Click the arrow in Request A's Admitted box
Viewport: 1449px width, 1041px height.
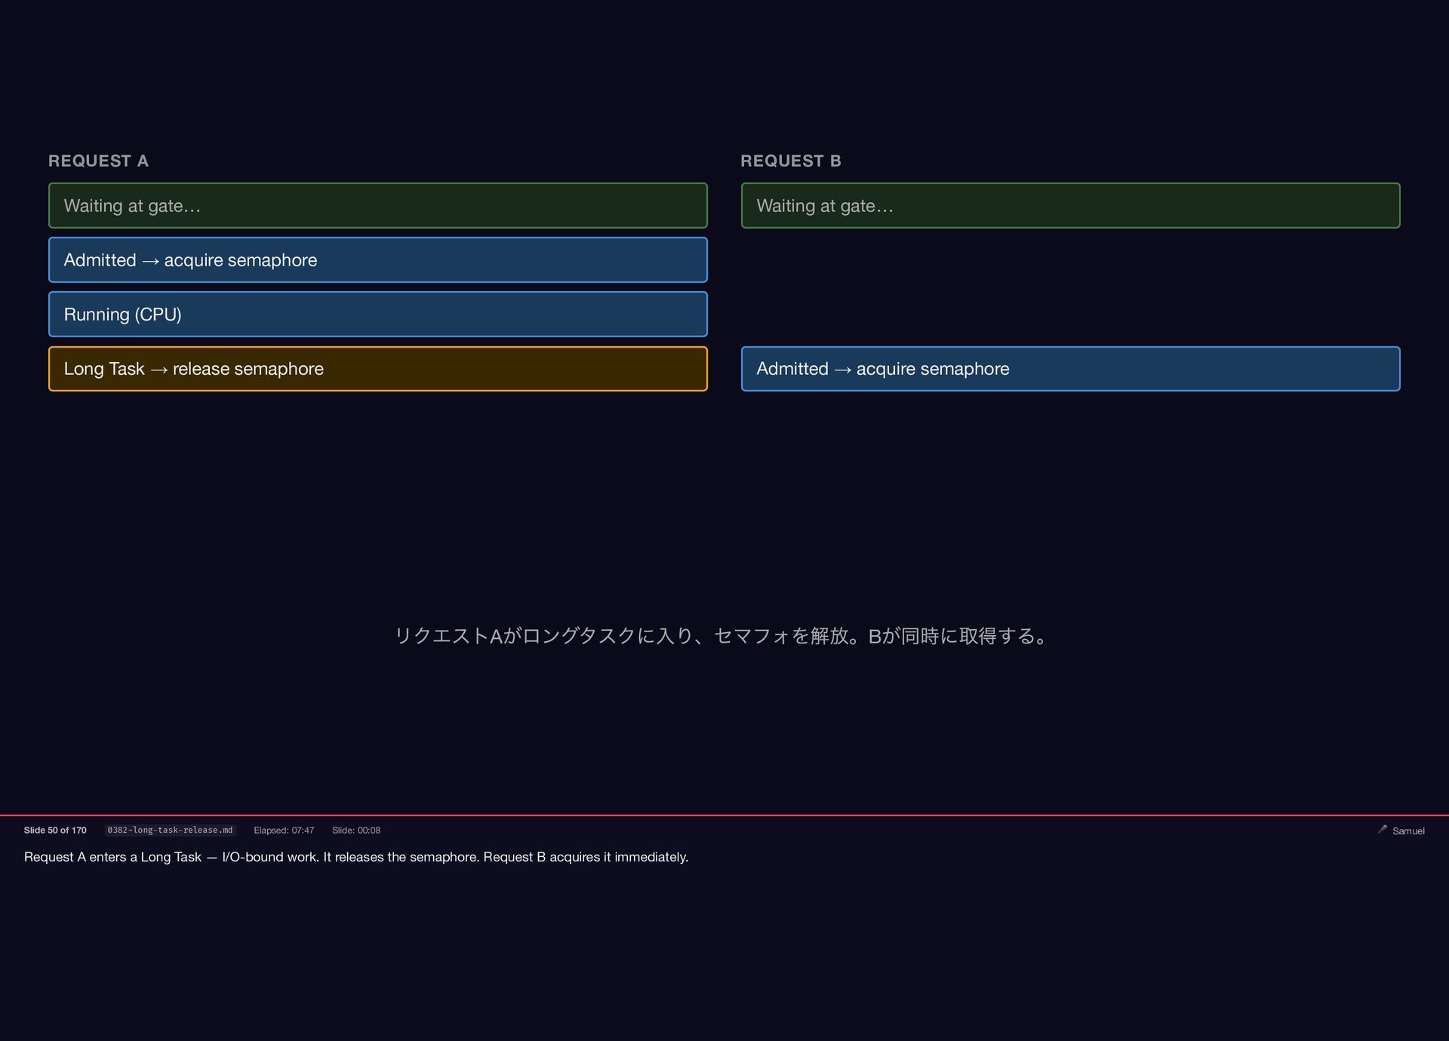[150, 261]
